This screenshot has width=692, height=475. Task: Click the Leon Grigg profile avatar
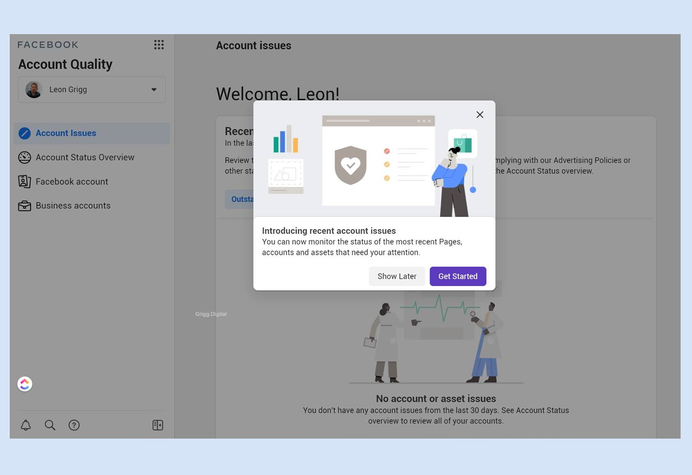(x=33, y=89)
